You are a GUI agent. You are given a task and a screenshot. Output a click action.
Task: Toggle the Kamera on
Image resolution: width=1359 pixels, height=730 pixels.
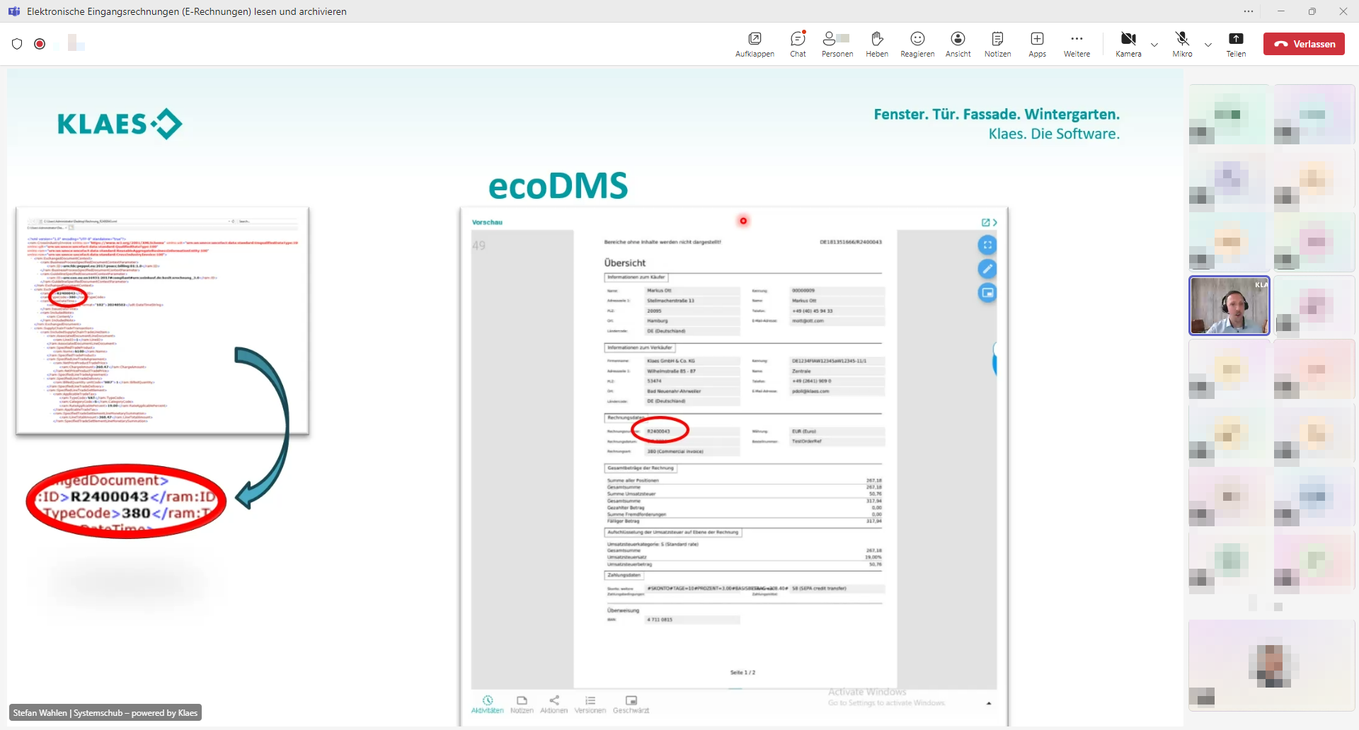(1128, 44)
